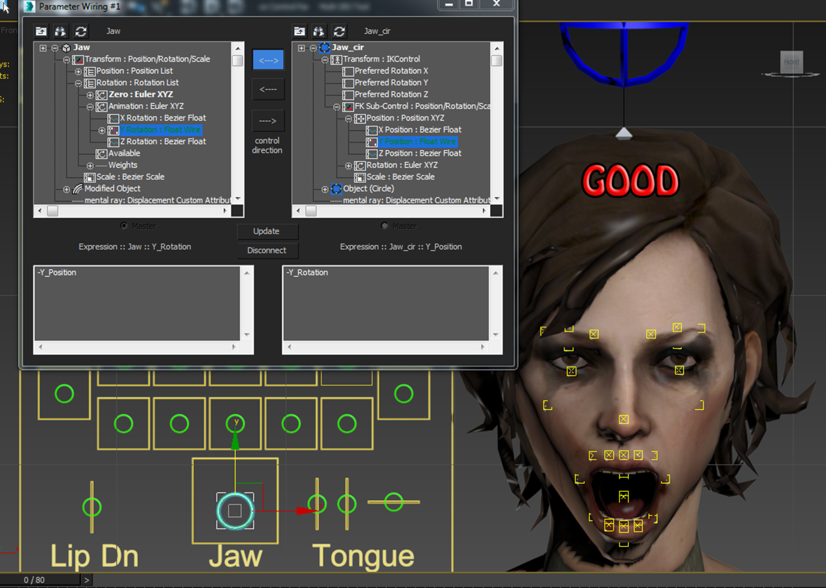Select X Rotation : Bezier Float track
Image resolution: width=826 pixels, height=588 pixels.
(163, 118)
